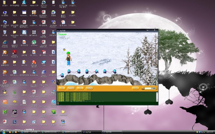This screenshot has width=215, height=134.
Task: Click the first orange button in JoyTalk's bottom bar
Action: pos(62,88)
